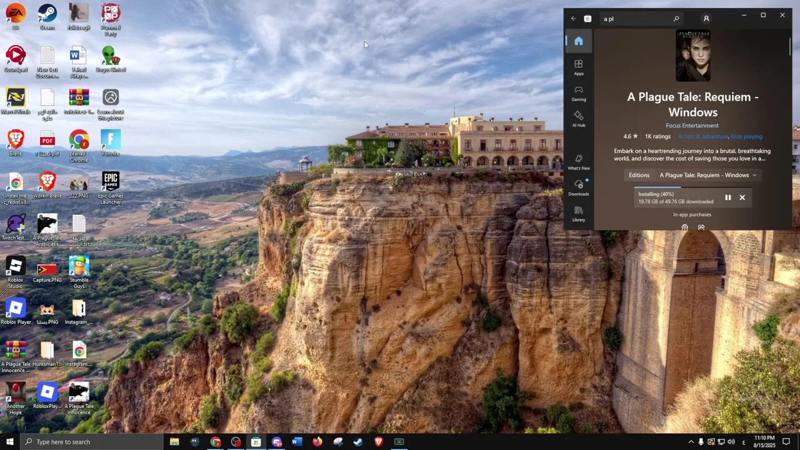
Task: Show hidden system tray icons
Action: [691, 442]
